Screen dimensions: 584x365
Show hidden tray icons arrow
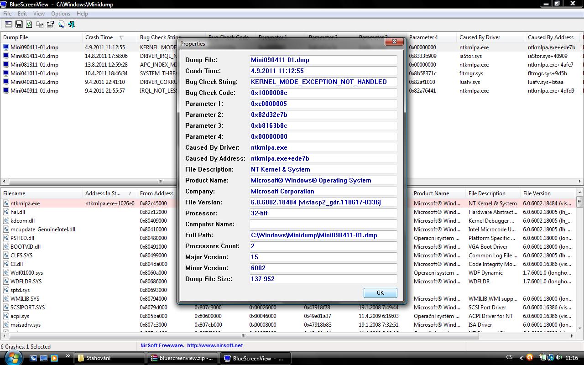pyautogui.click(x=521, y=358)
